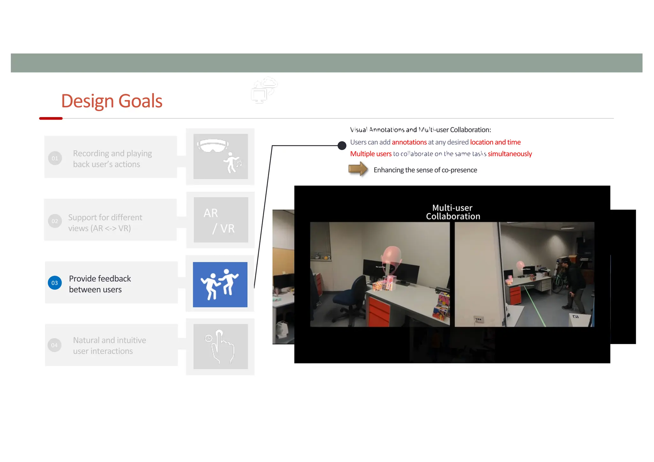Click red 'annotations' word
654x462 pixels.
pyautogui.click(x=409, y=142)
